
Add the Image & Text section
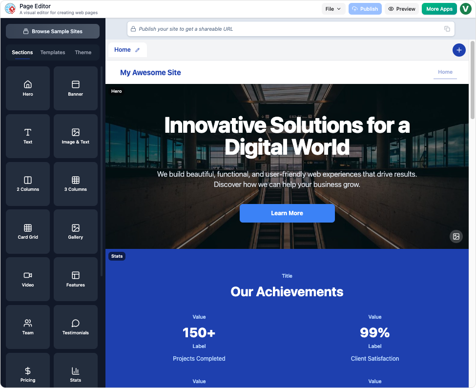(76, 136)
